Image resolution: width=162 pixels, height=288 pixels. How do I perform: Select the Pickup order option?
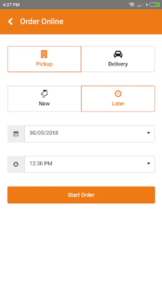pos(44,59)
